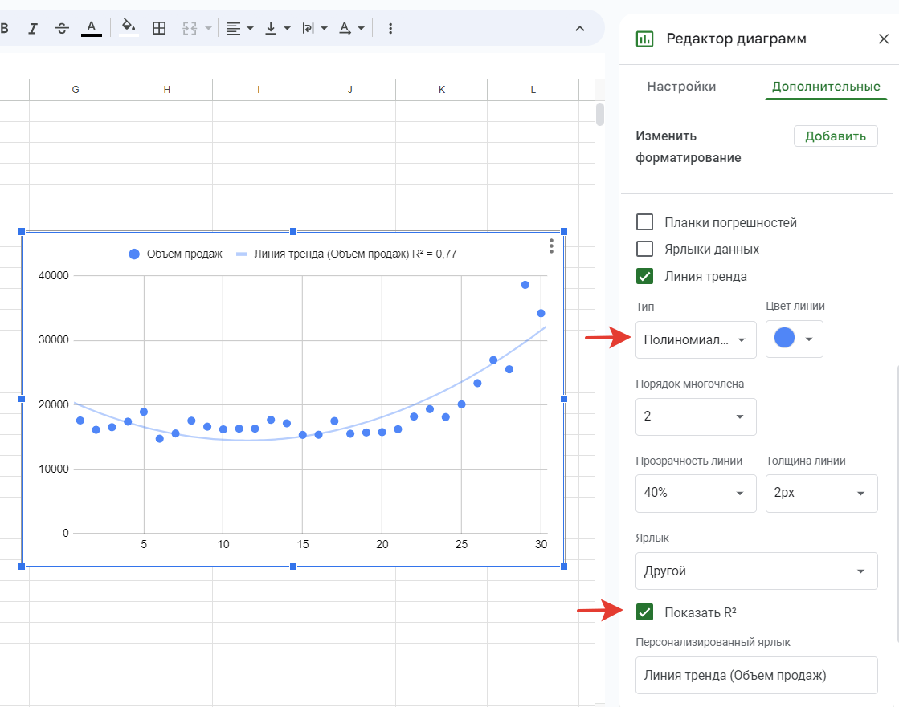Open the text color picker
The width and height of the screenshot is (899, 707).
click(92, 28)
